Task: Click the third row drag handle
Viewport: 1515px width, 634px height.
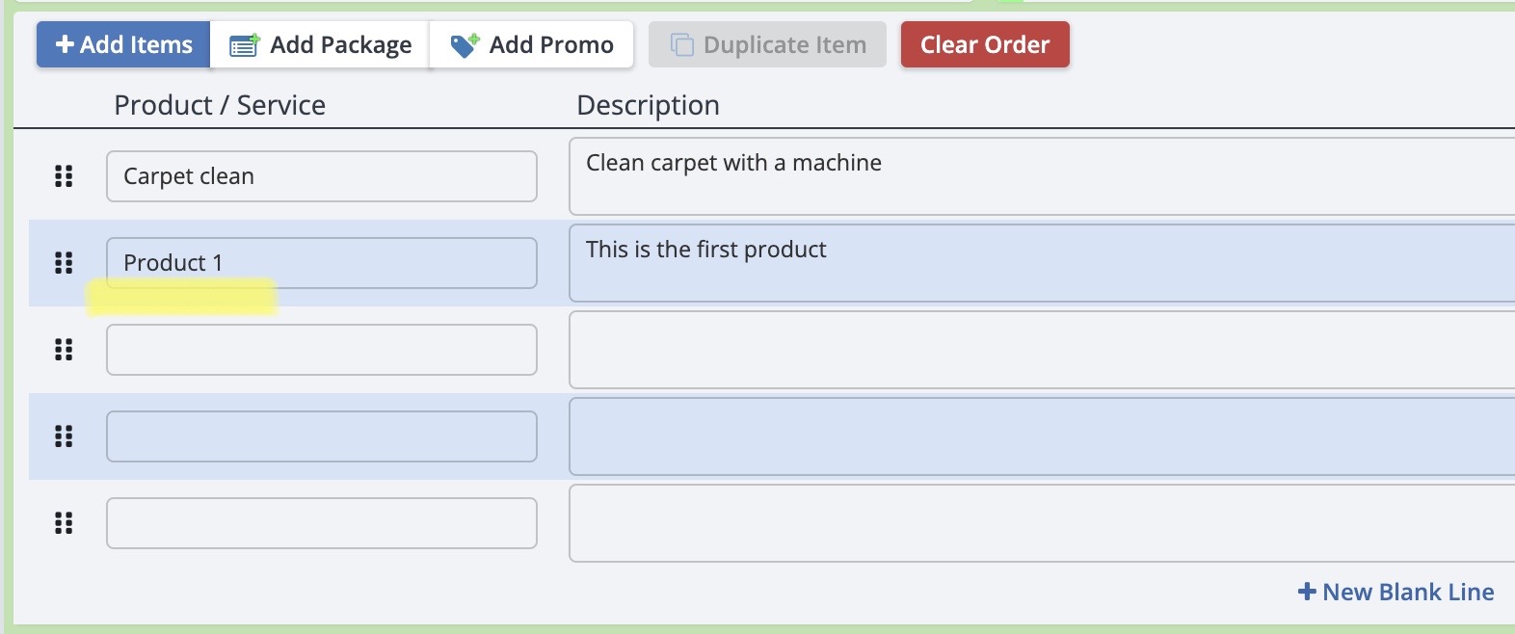Action: click(64, 350)
